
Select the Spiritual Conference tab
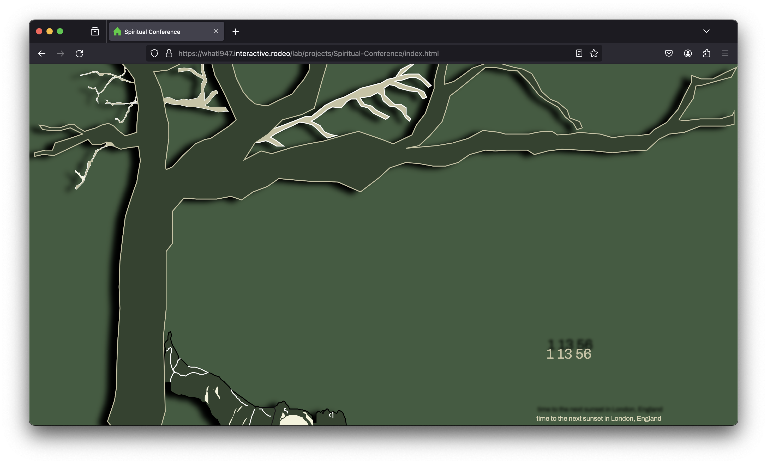pyautogui.click(x=166, y=31)
